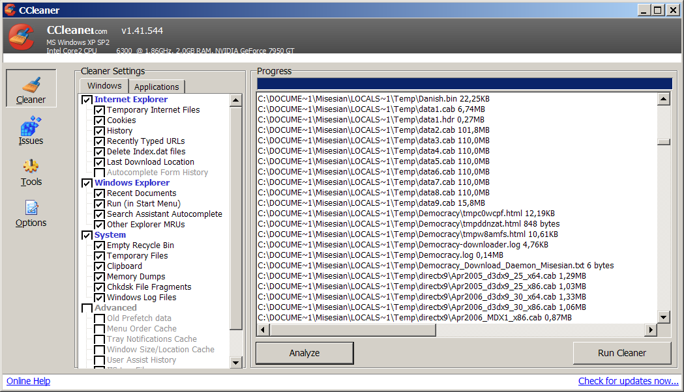The width and height of the screenshot is (684, 392).
Task: Switch to the Applications tab
Action: (156, 87)
